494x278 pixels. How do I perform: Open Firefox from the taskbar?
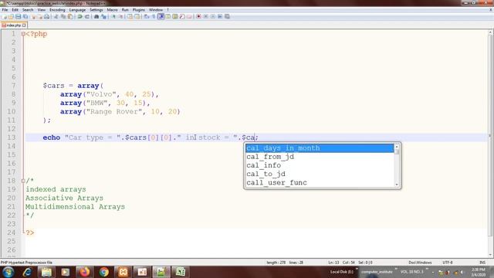coord(84,272)
